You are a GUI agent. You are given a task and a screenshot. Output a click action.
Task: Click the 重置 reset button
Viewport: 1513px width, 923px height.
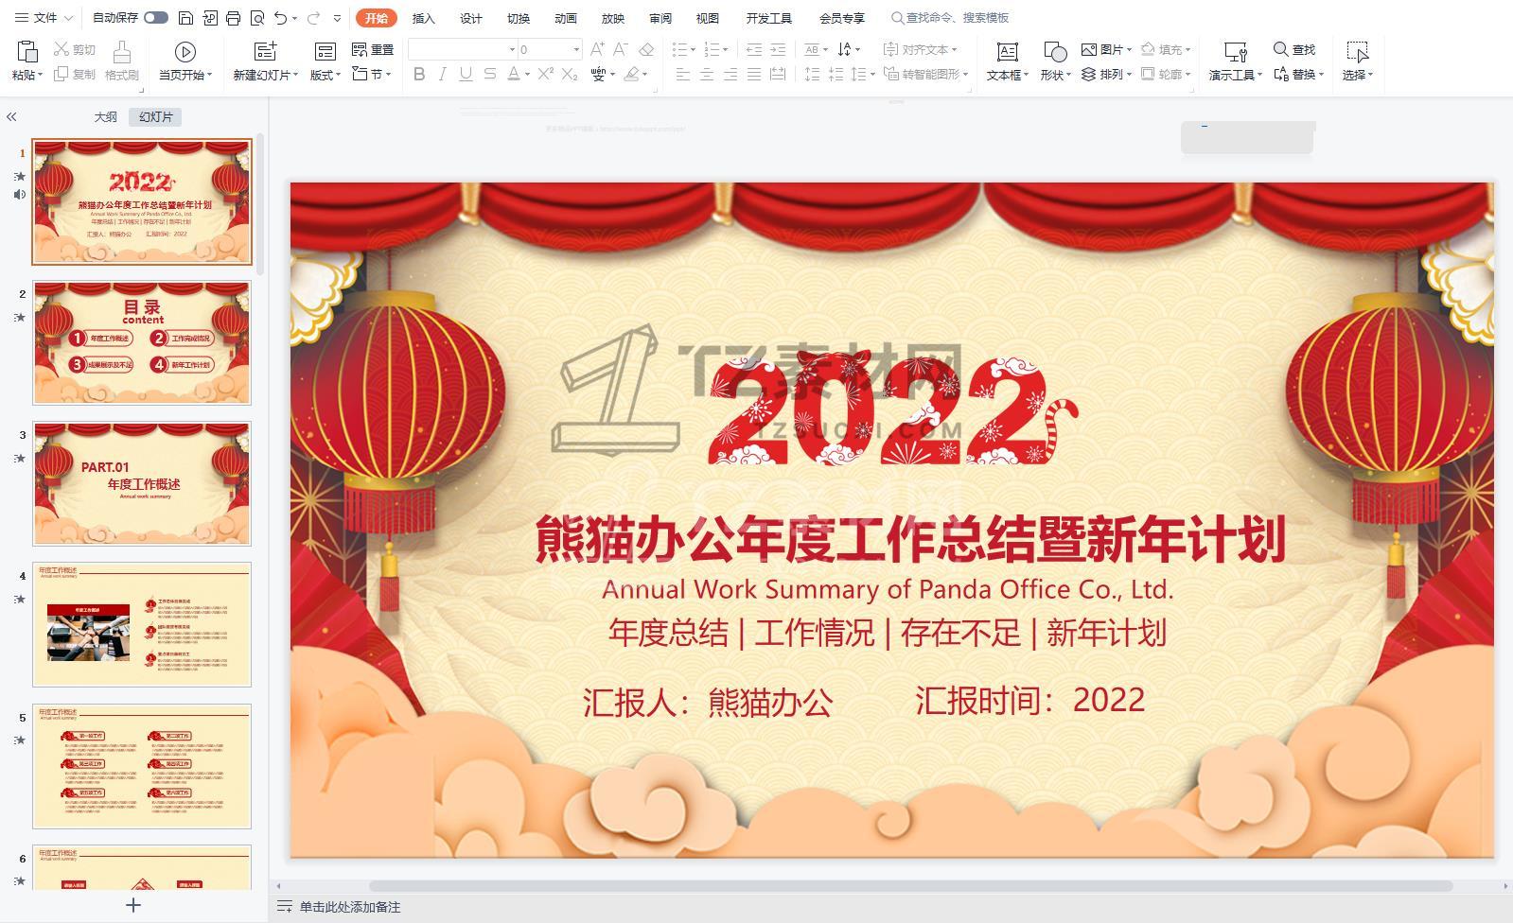pos(373,49)
